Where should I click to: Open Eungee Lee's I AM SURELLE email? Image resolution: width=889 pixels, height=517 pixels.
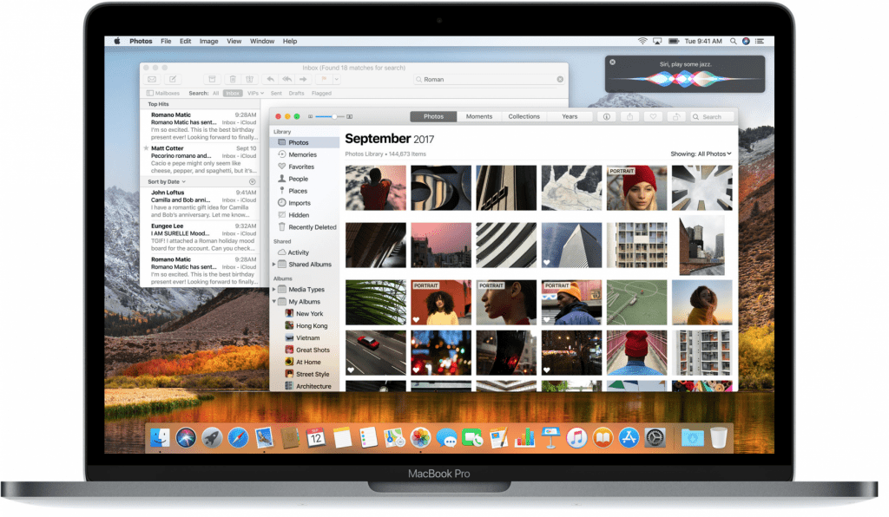(201, 238)
